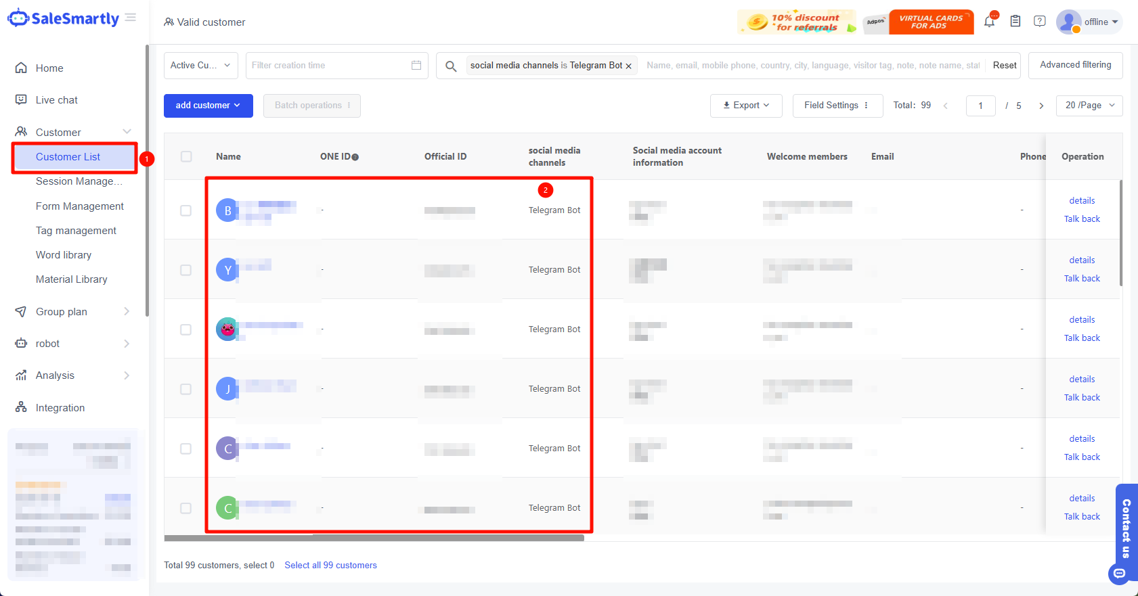Click Advanced filtering button
This screenshot has height=596, width=1138.
click(x=1075, y=65)
